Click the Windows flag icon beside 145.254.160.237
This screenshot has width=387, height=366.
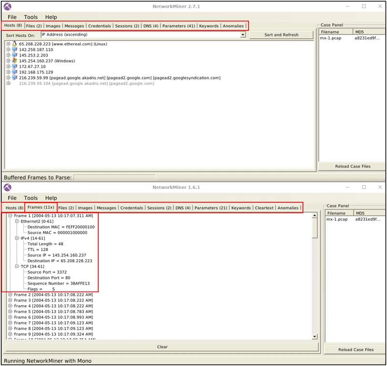15,60
